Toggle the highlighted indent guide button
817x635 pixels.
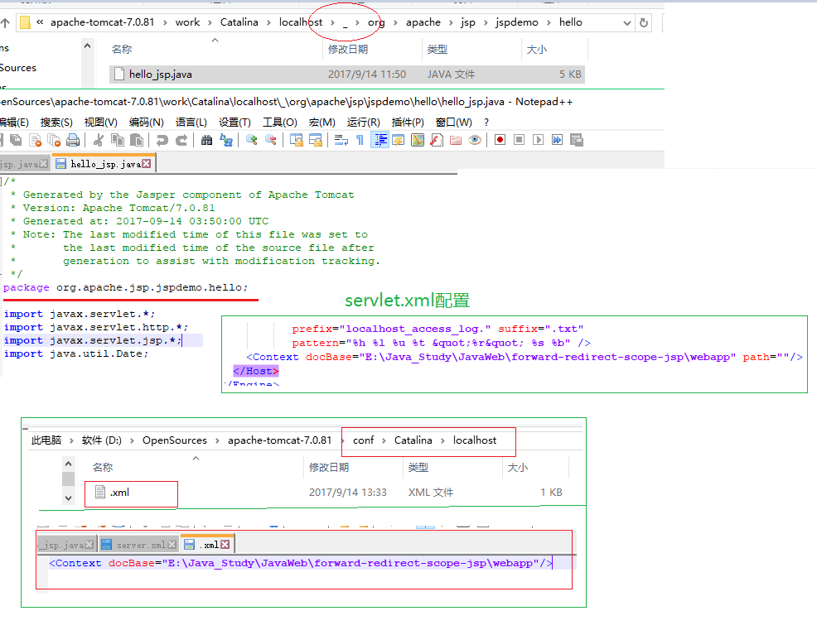click(x=379, y=140)
